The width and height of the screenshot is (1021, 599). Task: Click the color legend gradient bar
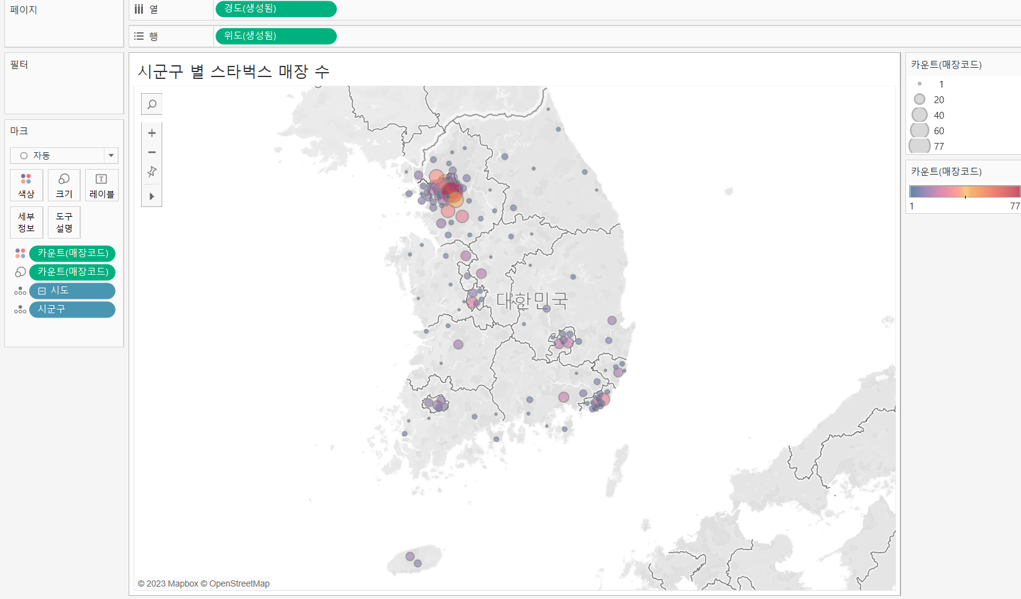click(x=964, y=191)
